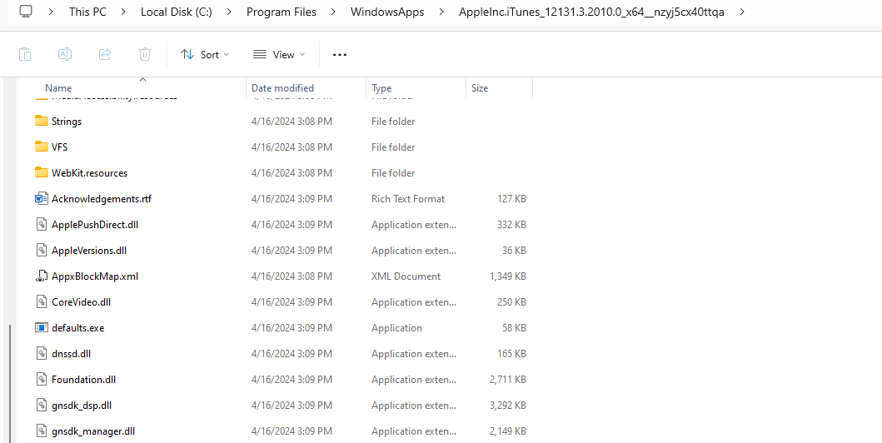Click the 127 KB size value
Screen dimensions: 882x443
click(512, 198)
